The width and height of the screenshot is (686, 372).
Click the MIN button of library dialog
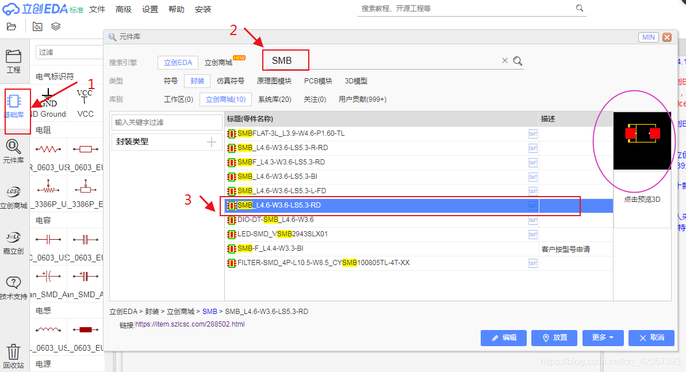point(649,37)
